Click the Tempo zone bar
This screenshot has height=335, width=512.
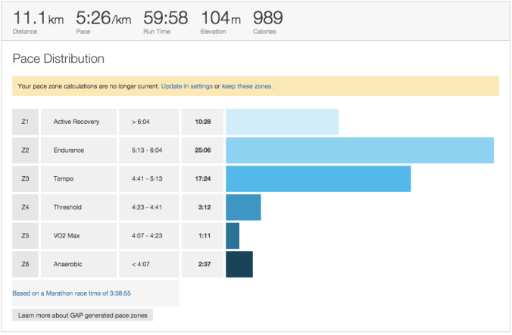(x=318, y=178)
